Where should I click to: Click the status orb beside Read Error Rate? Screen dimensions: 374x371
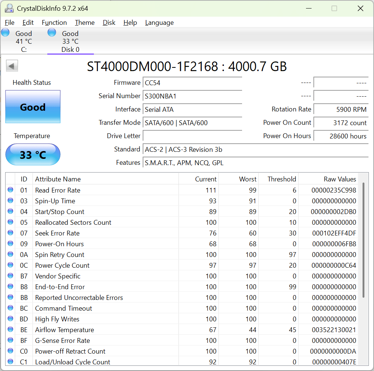point(10,190)
